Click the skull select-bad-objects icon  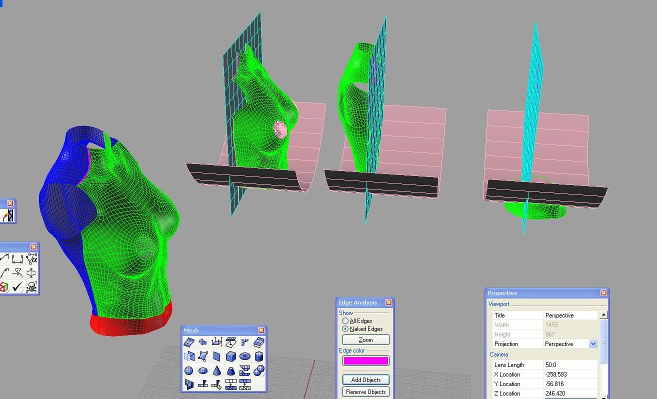click(31, 287)
